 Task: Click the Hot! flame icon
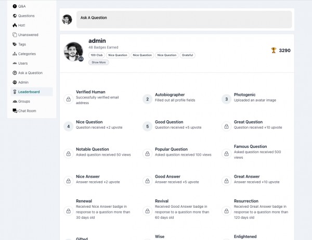point(15,25)
